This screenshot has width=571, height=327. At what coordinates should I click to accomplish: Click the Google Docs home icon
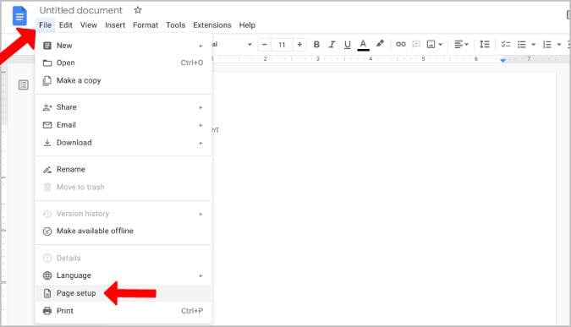pos(19,16)
